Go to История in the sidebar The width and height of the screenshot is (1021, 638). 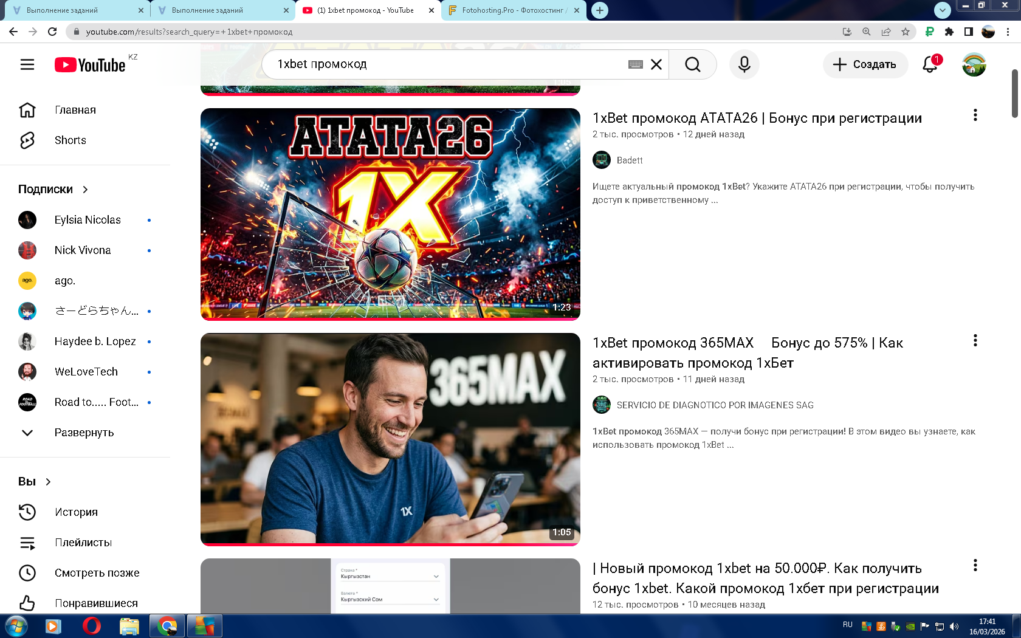pyautogui.click(x=76, y=512)
